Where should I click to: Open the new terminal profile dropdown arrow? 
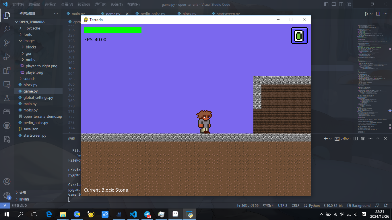(x=331, y=139)
